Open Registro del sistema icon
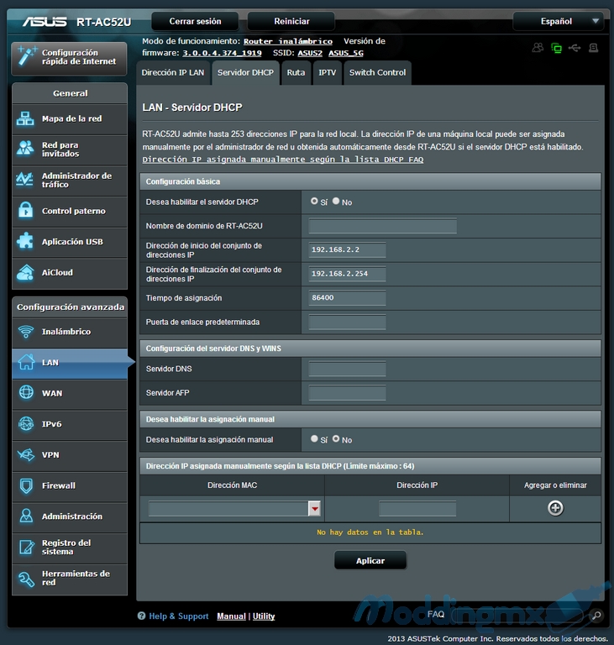This screenshot has width=614, height=645. [x=26, y=547]
